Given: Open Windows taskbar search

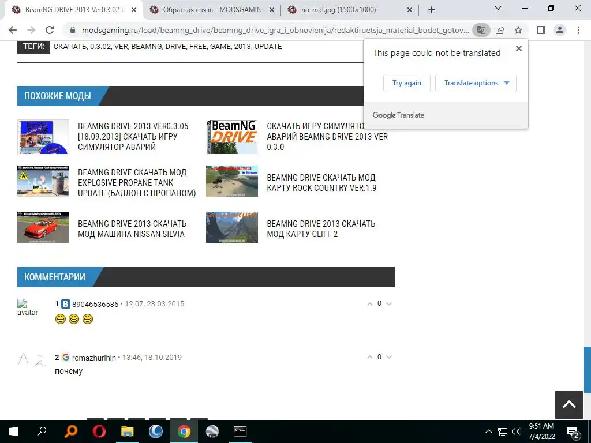Looking at the screenshot, I should (x=42, y=431).
